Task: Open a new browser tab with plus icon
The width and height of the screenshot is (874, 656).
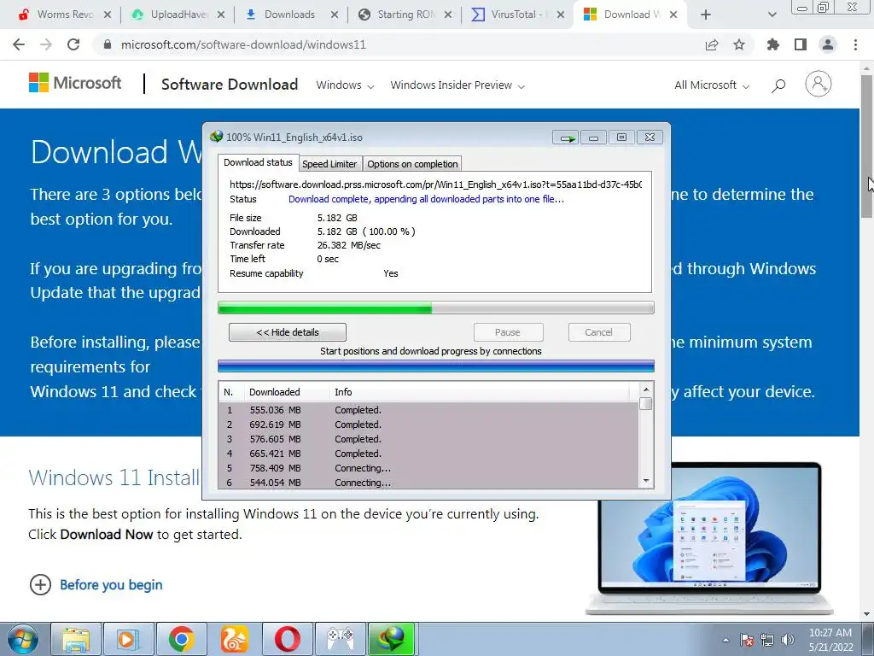Action: point(706,15)
